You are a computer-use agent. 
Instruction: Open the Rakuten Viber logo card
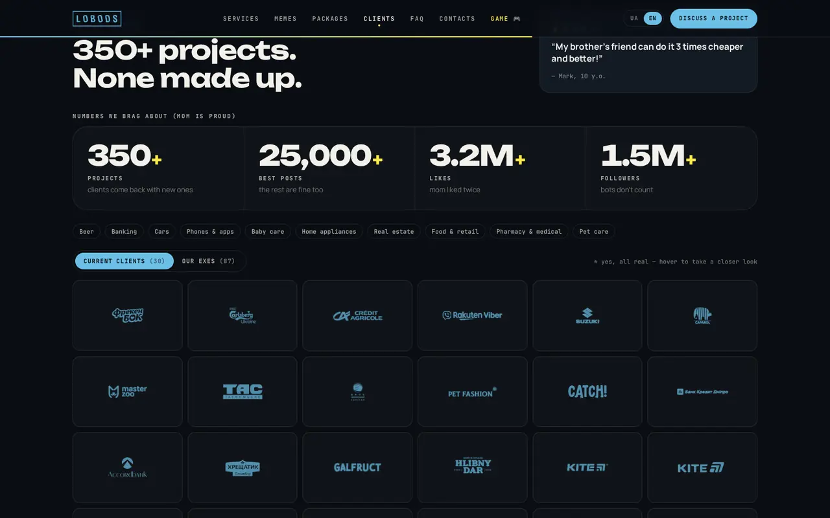click(x=472, y=315)
